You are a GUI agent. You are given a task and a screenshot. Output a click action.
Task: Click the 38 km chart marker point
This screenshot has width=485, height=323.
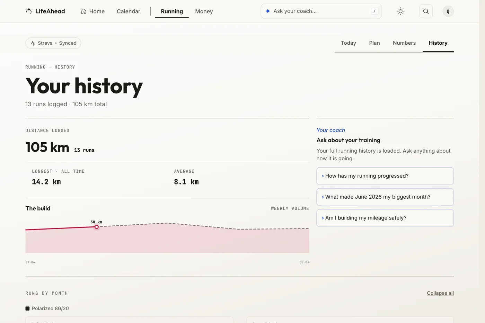(97, 227)
